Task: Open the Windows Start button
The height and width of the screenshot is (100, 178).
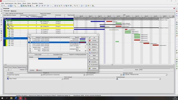Action: tap(2, 98)
